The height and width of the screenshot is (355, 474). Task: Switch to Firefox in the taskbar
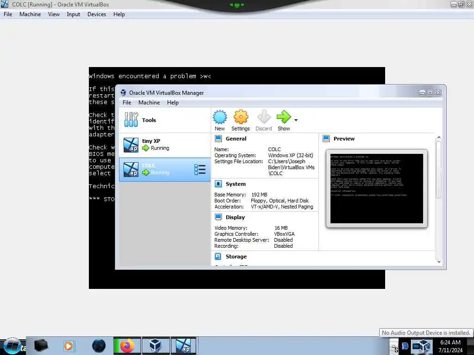pos(127,346)
